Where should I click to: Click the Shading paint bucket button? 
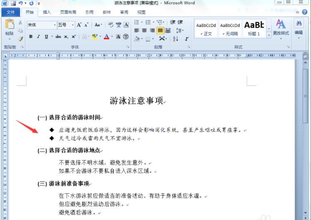click(x=137, y=39)
